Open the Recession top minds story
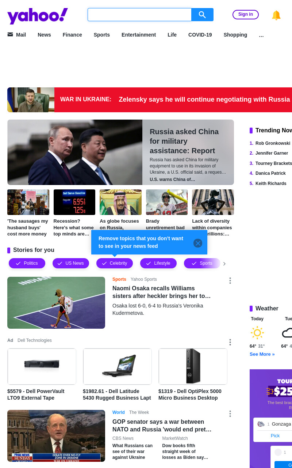The height and width of the screenshot is (468, 292). (x=74, y=227)
